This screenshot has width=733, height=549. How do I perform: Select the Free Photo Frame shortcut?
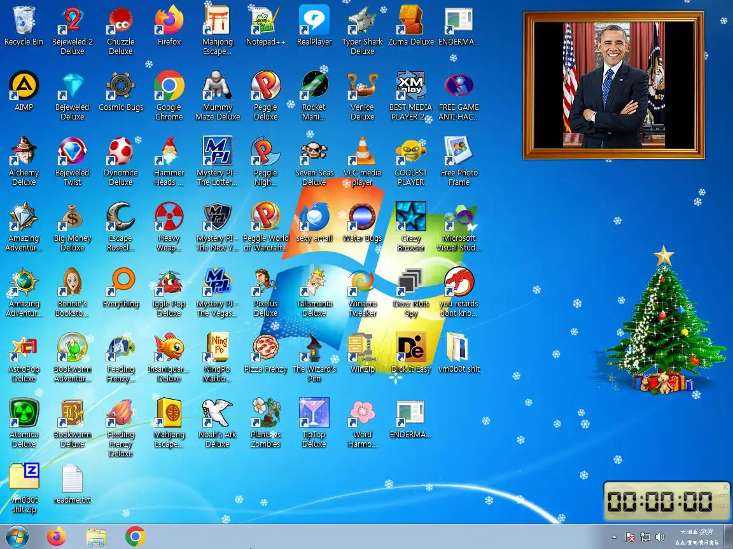459,161
